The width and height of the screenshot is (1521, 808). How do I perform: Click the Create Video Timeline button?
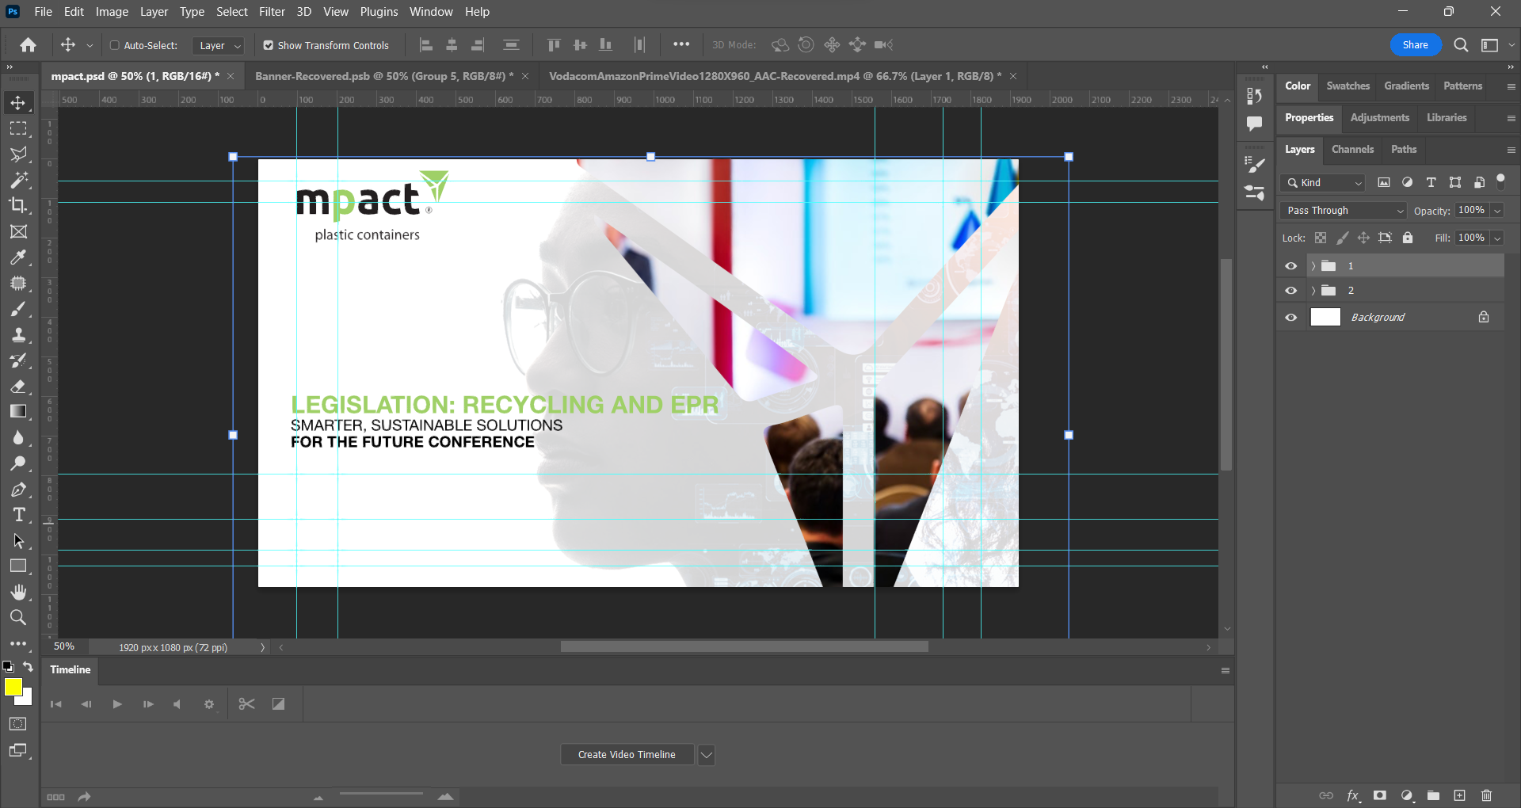click(x=627, y=754)
